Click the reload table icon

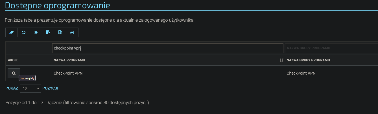pos(24,32)
